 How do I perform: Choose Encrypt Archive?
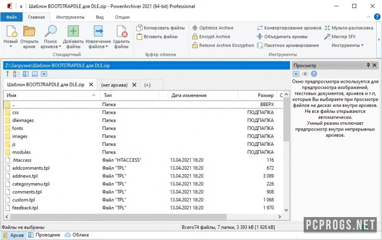pos(211,37)
